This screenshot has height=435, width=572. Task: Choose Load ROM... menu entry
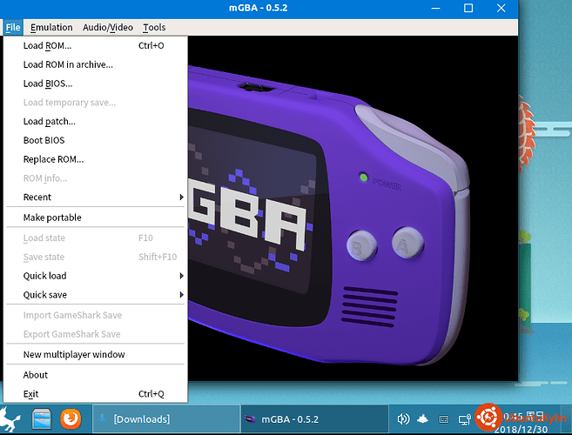[96, 45]
